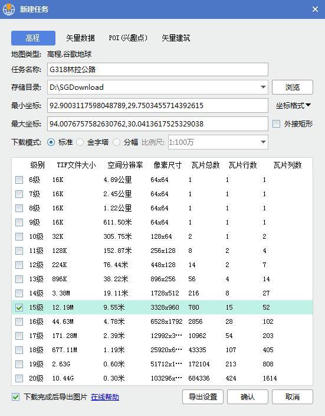This screenshot has height=416, width=325.
Task: Close the 新建任务 dialog
Action: [x=315, y=9]
